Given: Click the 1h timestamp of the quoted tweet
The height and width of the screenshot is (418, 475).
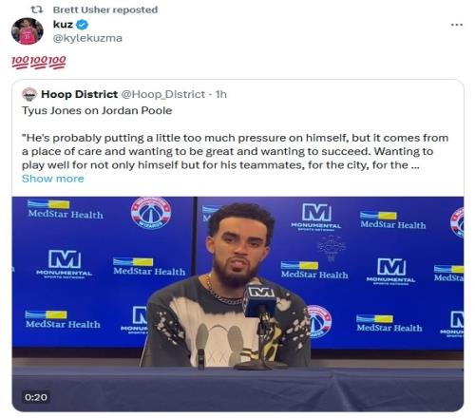Looking at the screenshot, I should 221,94.
